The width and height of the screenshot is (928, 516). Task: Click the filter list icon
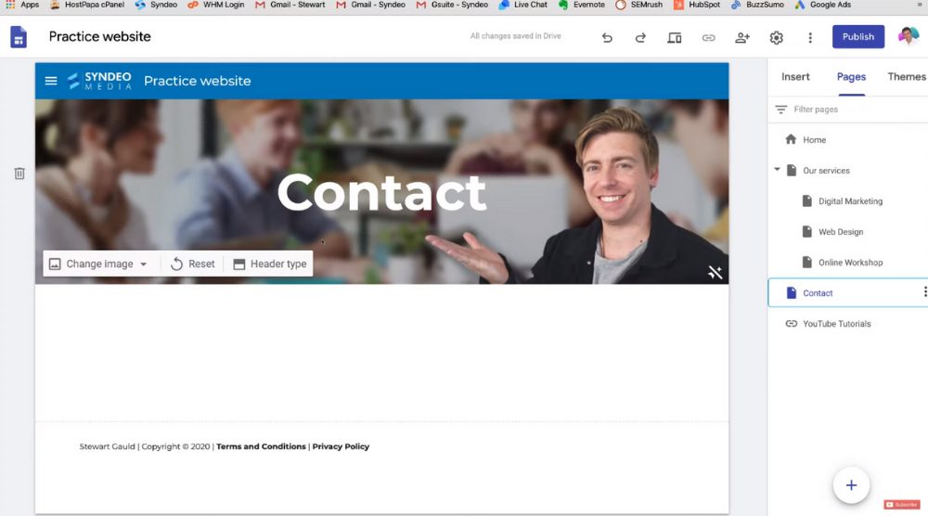pyautogui.click(x=781, y=110)
